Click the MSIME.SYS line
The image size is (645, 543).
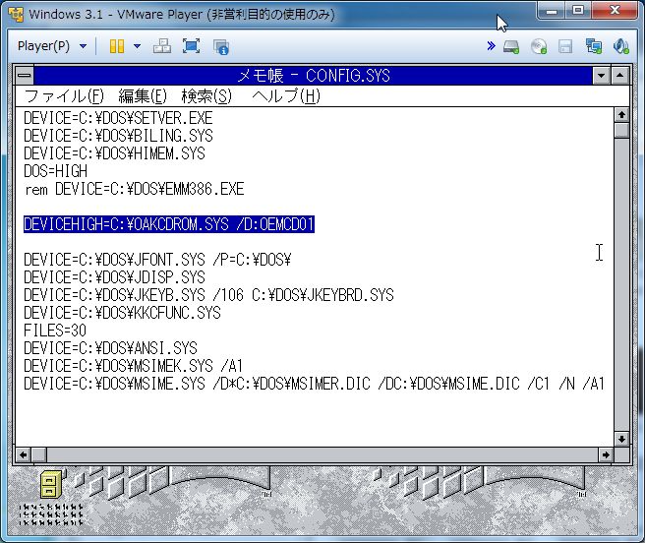point(314,384)
